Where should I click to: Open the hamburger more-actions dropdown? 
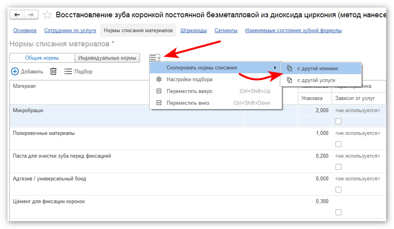[155, 58]
